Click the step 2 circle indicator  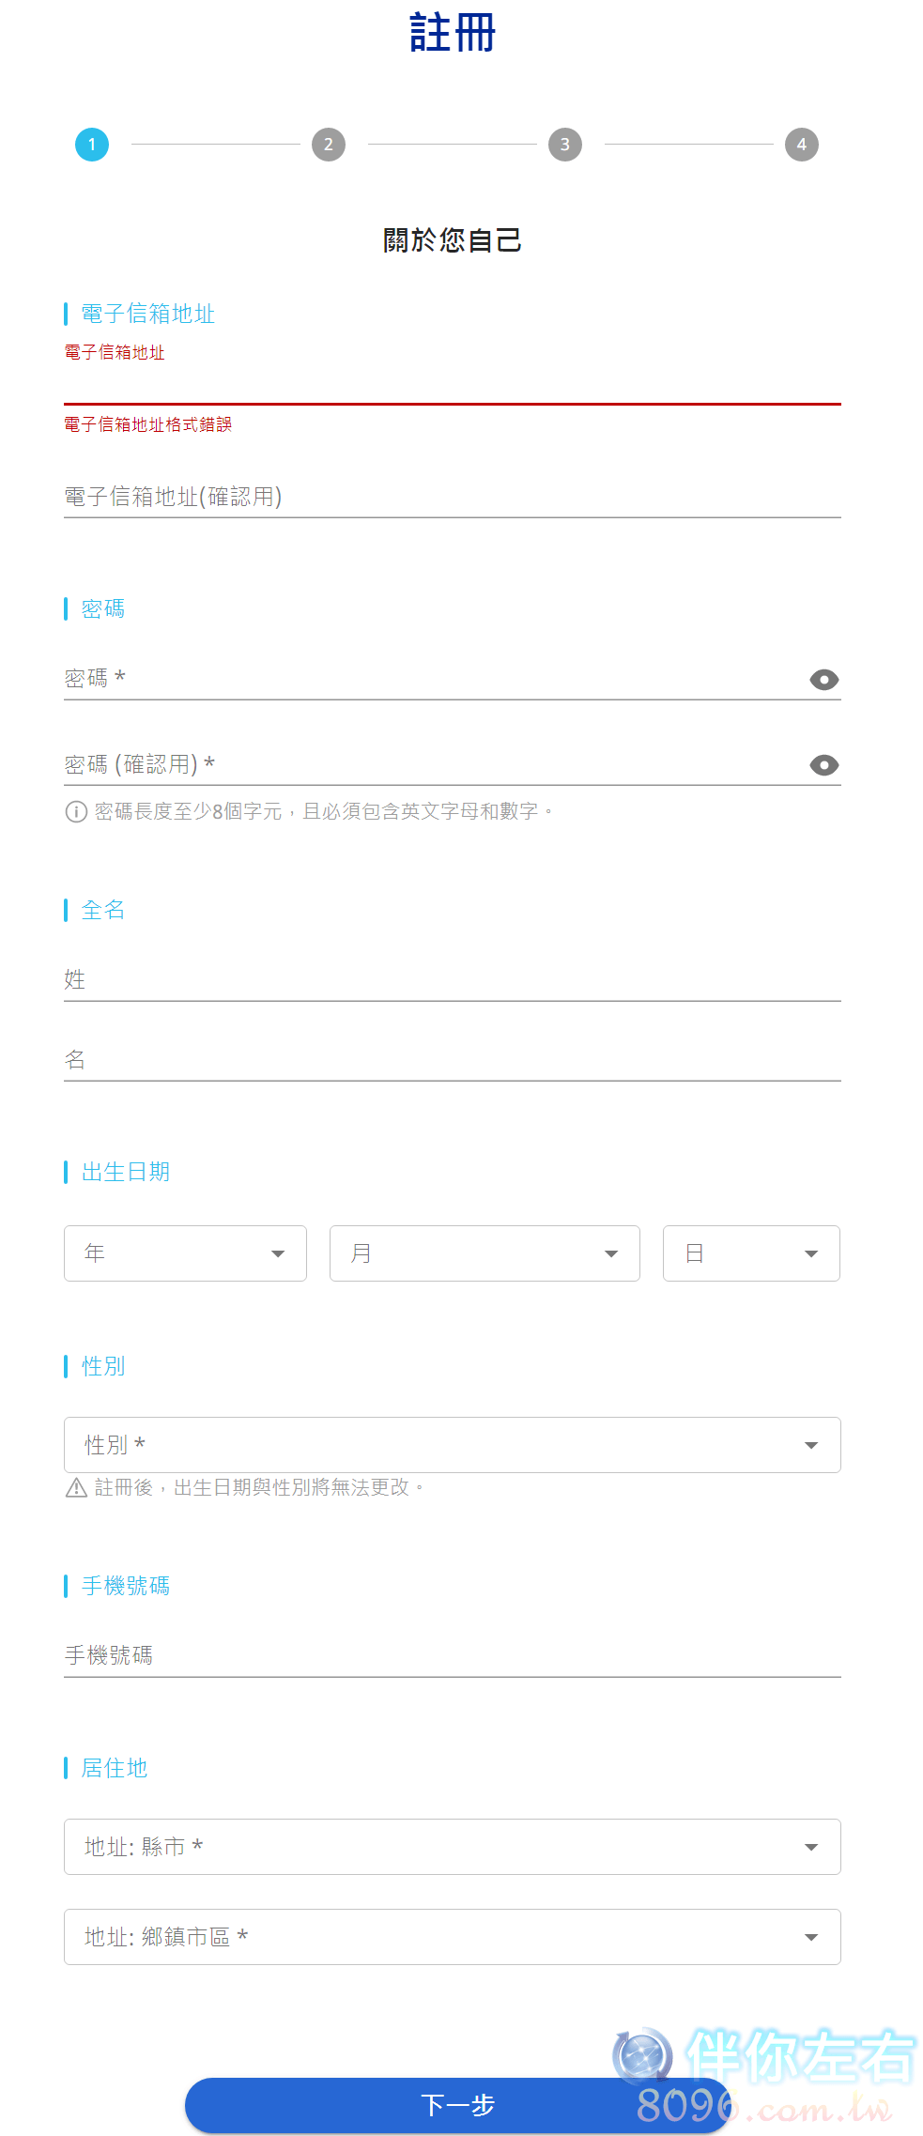329,145
